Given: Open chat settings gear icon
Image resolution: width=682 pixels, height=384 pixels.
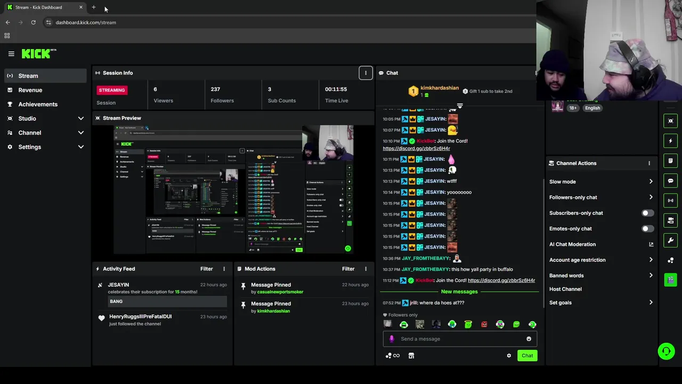Looking at the screenshot, I should (509, 356).
